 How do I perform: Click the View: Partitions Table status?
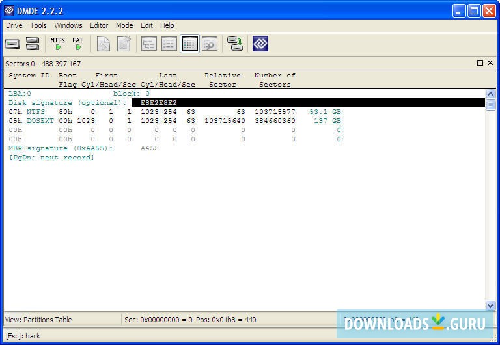(38, 320)
